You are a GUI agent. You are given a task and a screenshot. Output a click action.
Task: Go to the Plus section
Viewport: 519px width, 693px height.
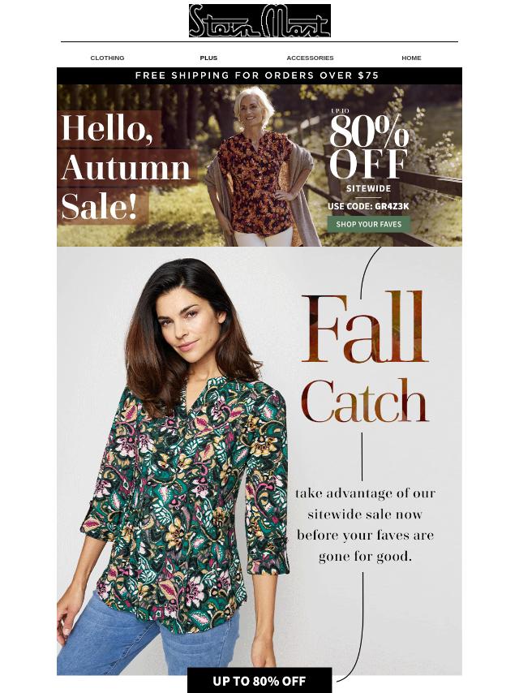coord(208,58)
